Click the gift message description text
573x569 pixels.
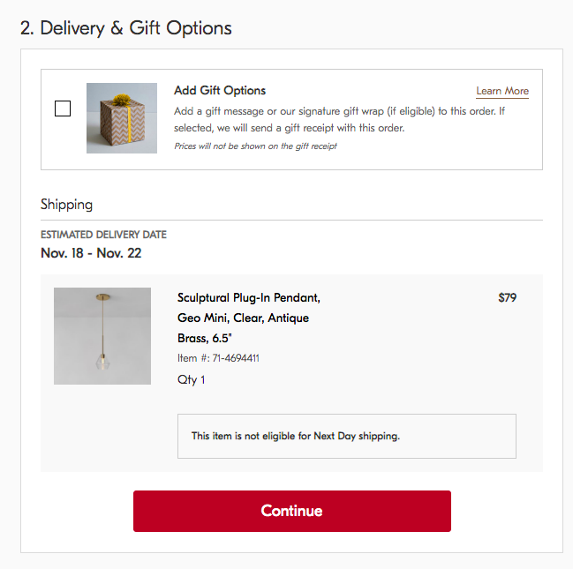[x=339, y=119]
